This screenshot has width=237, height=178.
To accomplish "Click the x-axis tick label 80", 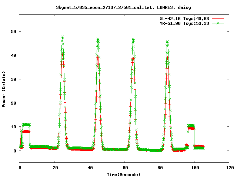I will (160, 168).
